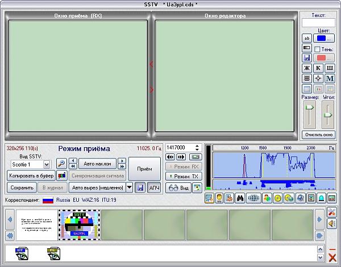Apply italic К text formatting
The image size is (341, 267).
318,68
